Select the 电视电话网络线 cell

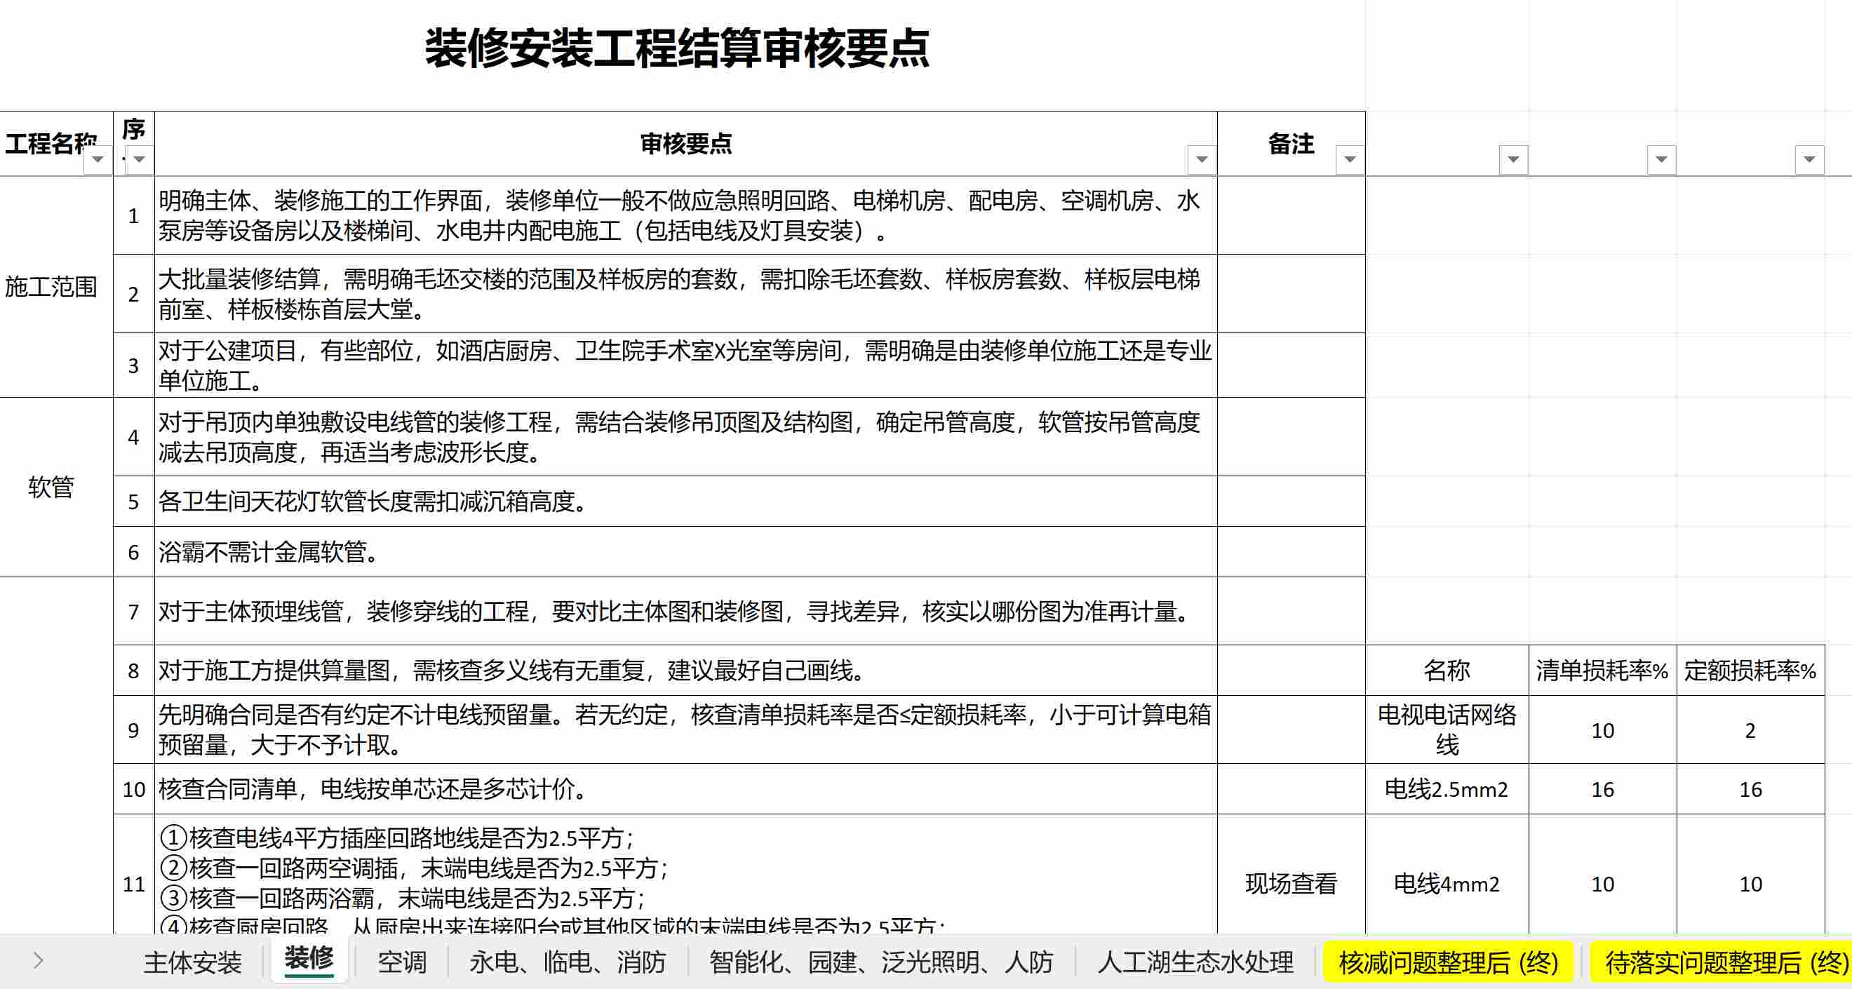(x=1447, y=729)
